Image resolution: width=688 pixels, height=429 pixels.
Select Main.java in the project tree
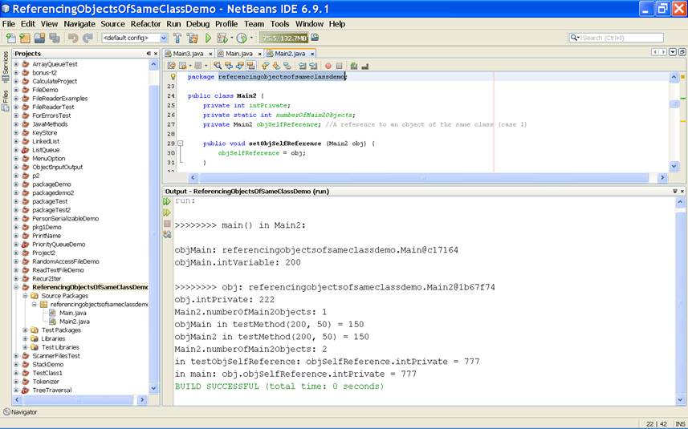[x=71, y=313]
